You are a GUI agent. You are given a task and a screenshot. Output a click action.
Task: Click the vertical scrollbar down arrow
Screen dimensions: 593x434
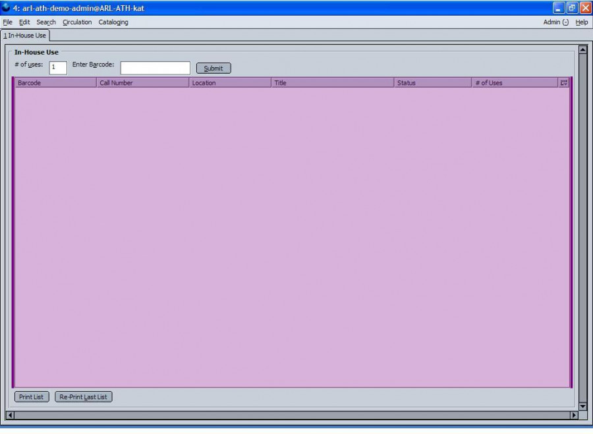(582, 406)
